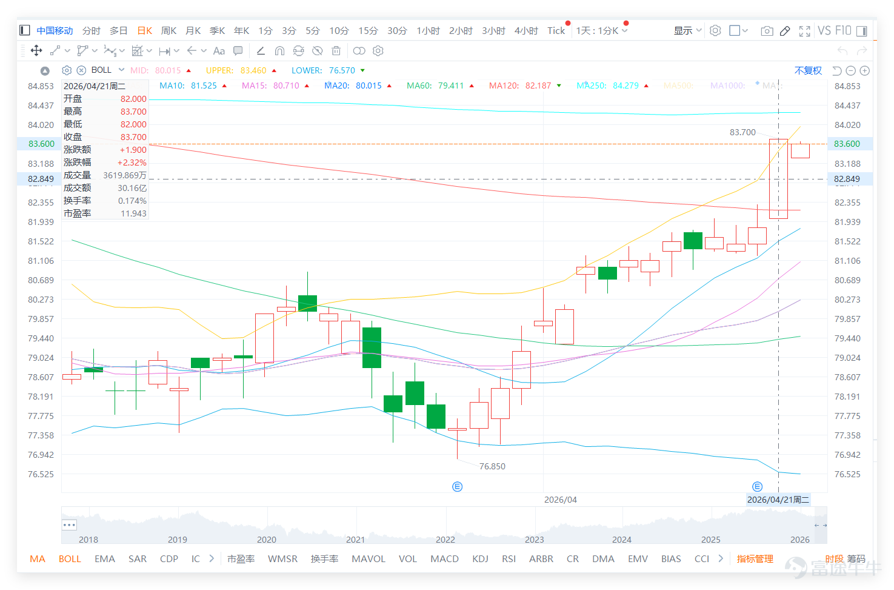The width and height of the screenshot is (894, 590).
Task: Select the comment bubble note tool
Action: [238, 50]
